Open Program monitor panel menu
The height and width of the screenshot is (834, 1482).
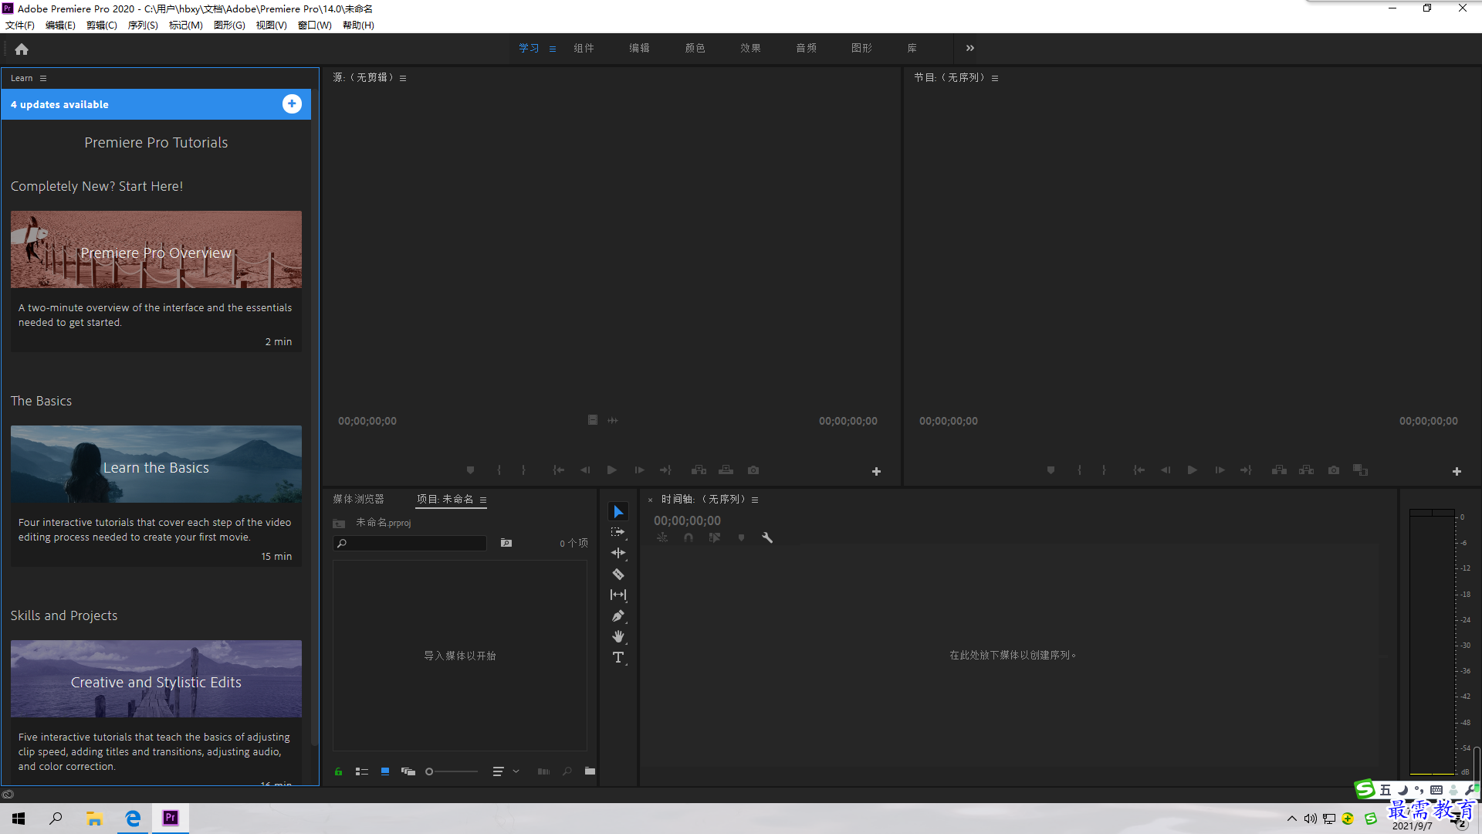click(995, 78)
